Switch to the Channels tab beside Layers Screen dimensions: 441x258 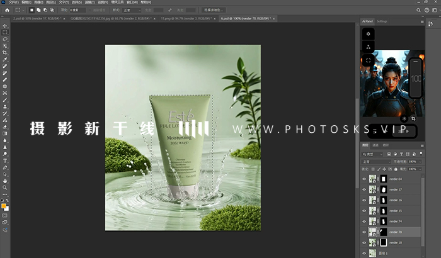click(x=375, y=145)
